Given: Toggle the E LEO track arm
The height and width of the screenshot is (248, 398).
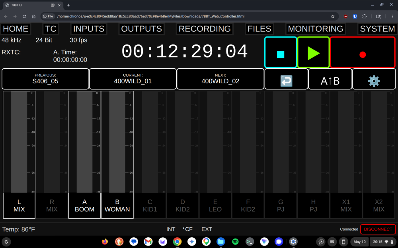Looking at the screenshot, I should tap(215, 206).
